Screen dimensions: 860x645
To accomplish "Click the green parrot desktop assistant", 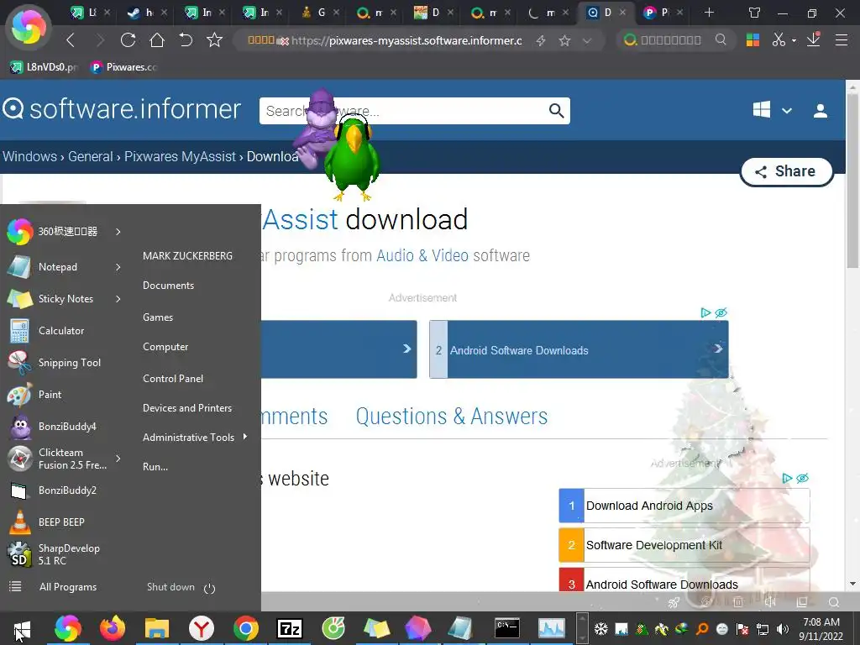I will tap(352, 158).
